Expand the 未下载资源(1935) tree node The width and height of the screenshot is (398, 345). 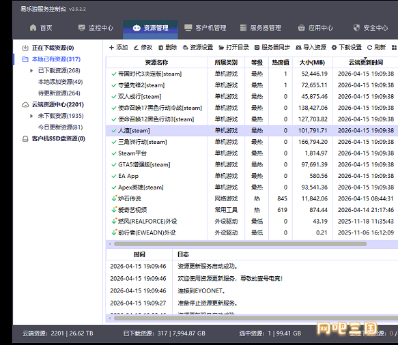[x=31, y=116]
